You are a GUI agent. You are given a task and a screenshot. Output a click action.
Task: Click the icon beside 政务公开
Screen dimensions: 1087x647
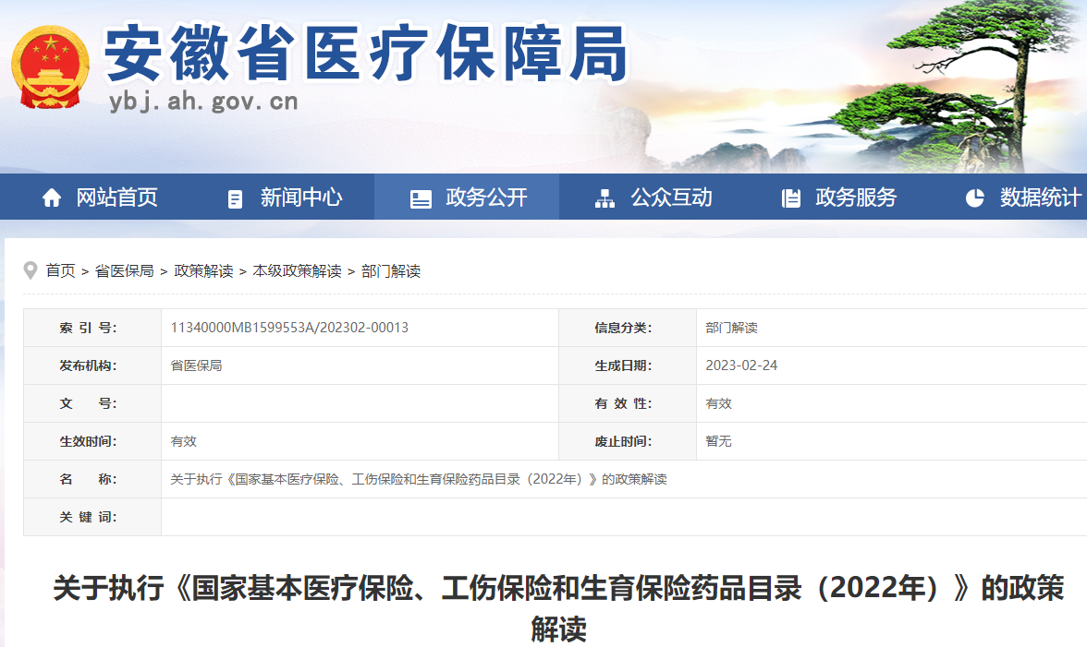click(421, 198)
